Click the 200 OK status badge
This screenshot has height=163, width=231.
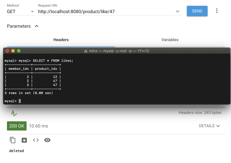coord(17,126)
